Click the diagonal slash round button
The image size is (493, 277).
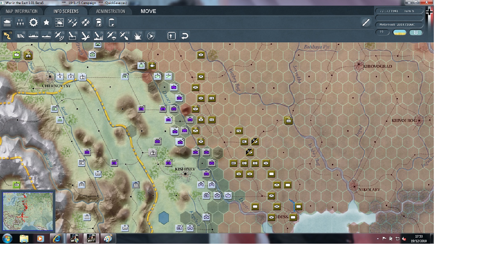click(366, 22)
